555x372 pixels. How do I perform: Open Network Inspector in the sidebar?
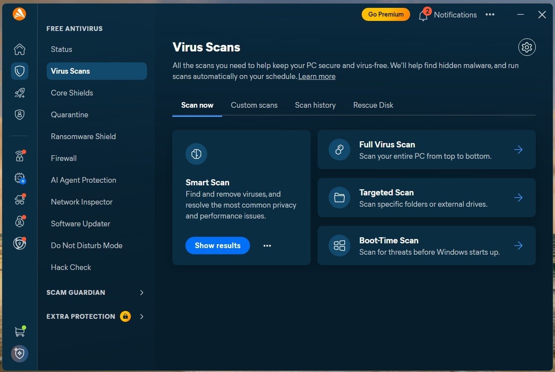click(x=97, y=202)
